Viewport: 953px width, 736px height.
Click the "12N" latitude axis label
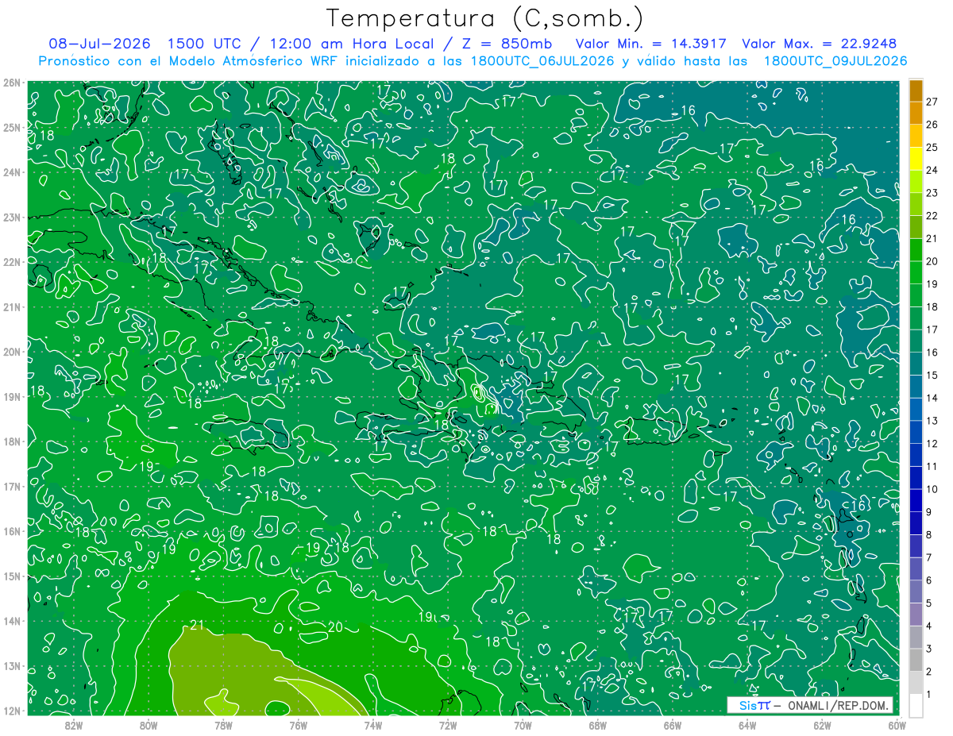pyautogui.click(x=12, y=711)
